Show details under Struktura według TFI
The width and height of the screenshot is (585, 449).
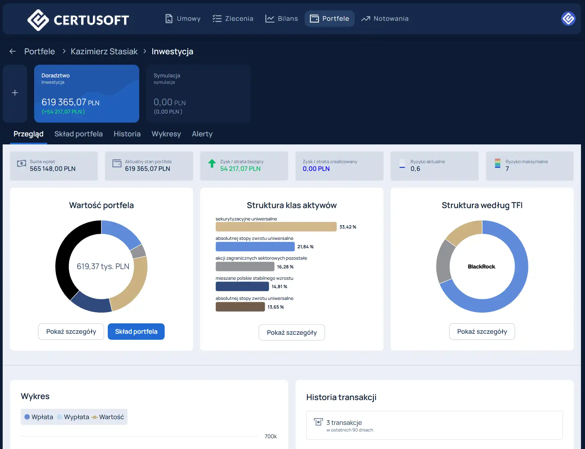click(482, 331)
